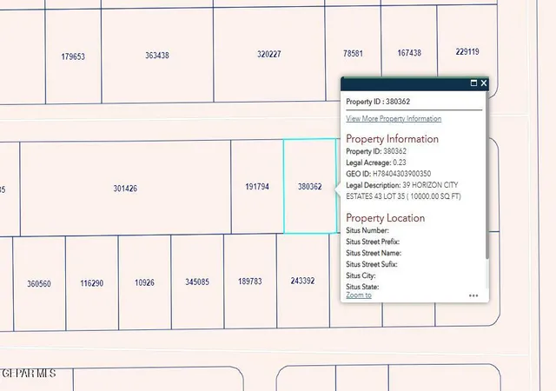Click the Situs Street Prefix label
The height and width of the screenshot is (391, 556).
coord(373,242)
